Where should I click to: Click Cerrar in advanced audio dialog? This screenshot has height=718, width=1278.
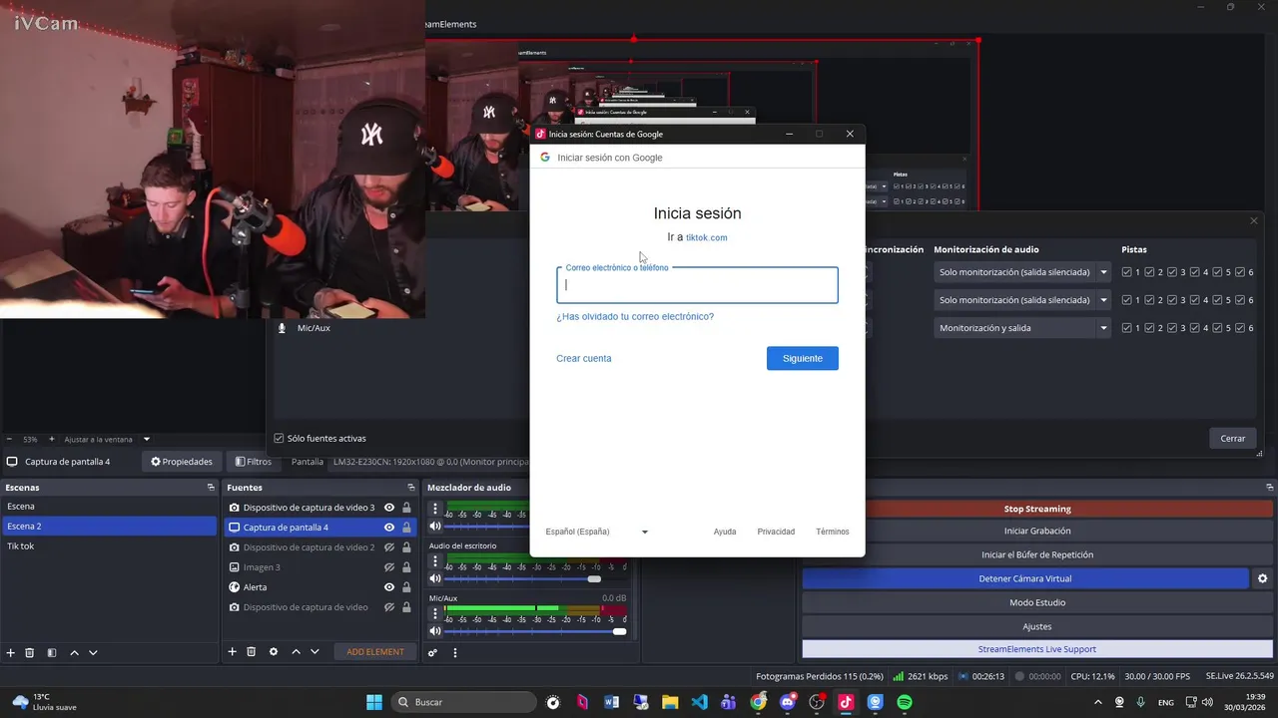[x=1233, y=438]
